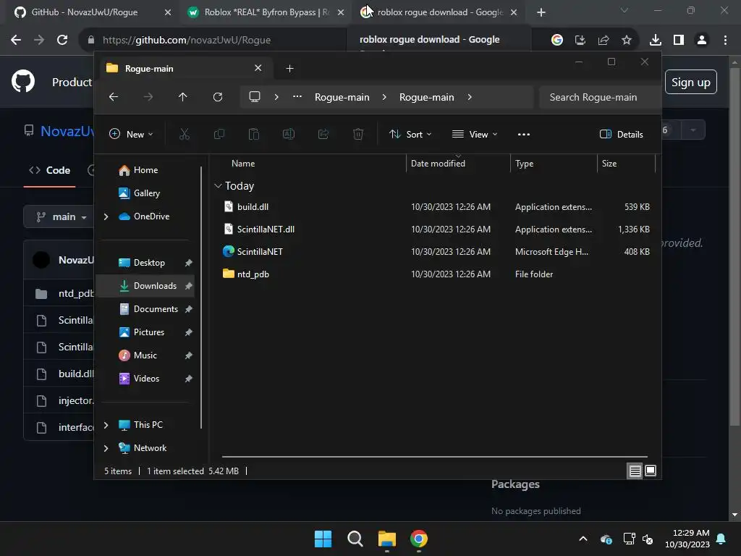The width and height of the screenshot is (741, 556).
Task: Expand This PC in navigation pane
Action: pos(106,425)
